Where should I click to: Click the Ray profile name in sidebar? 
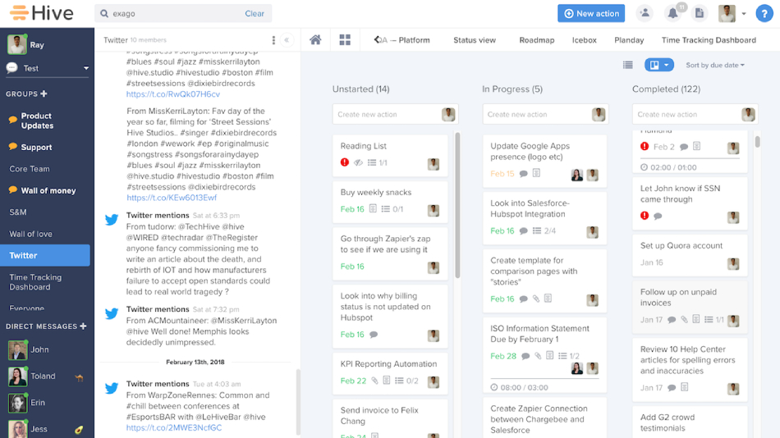pos(37,45)
